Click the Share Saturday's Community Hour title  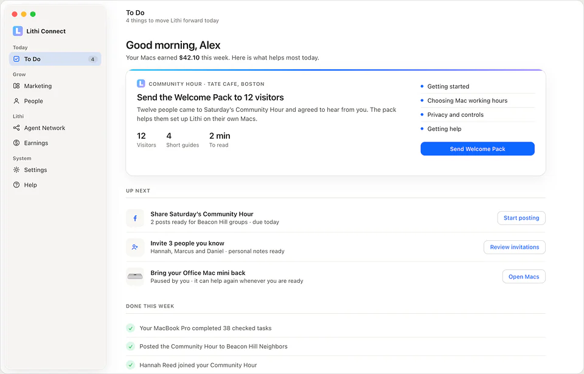tap(202, 214)
